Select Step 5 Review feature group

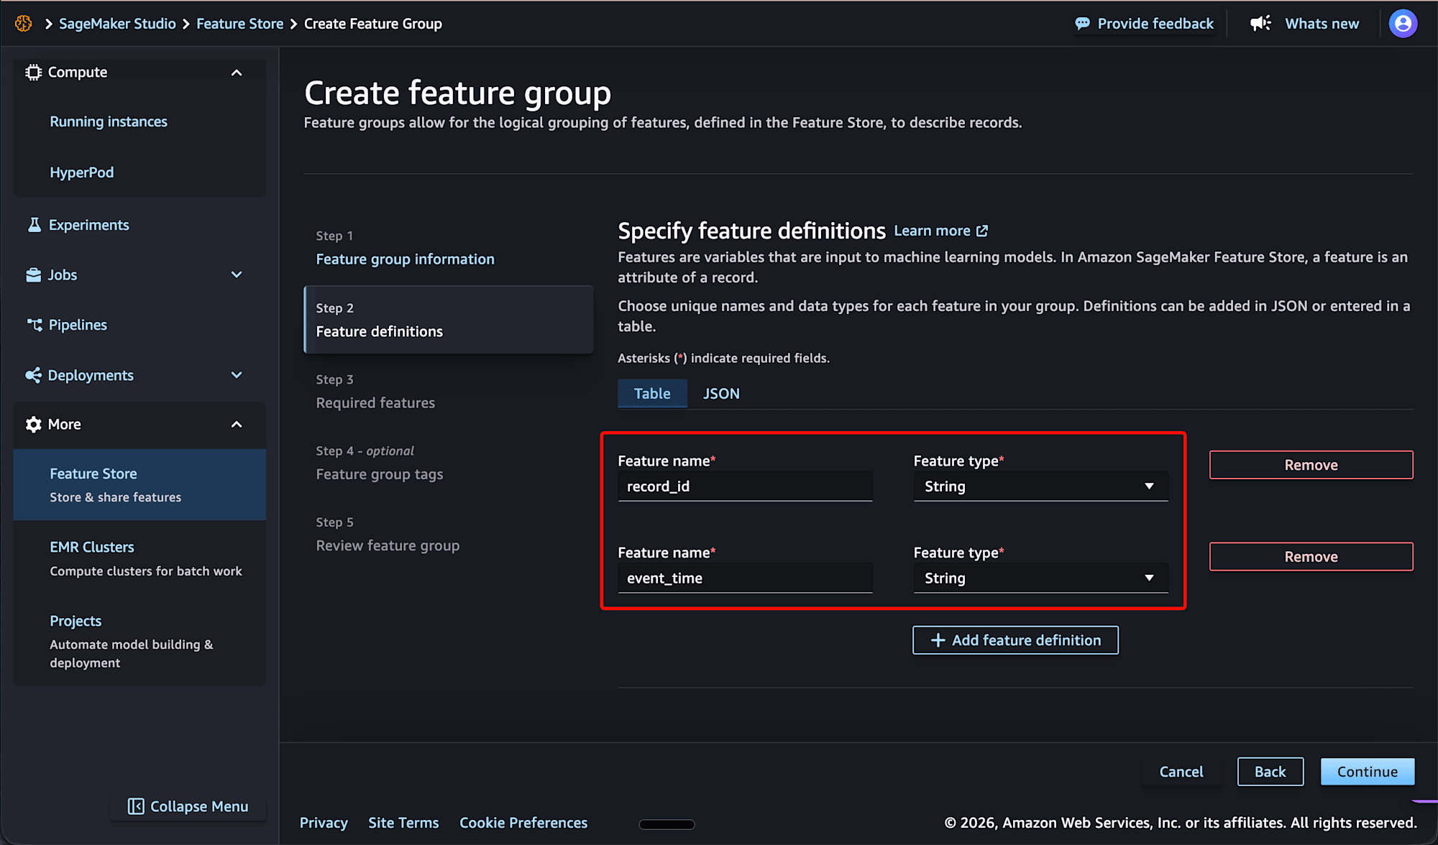[x=388, y=545]
